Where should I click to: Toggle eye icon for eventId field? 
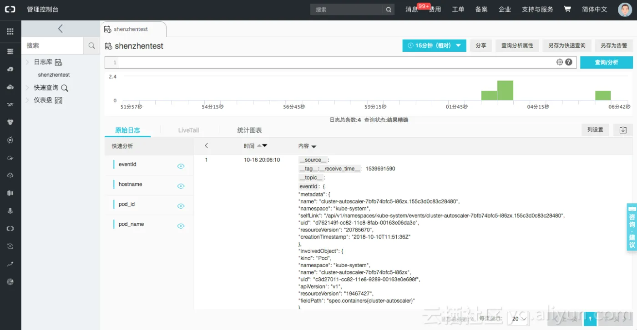181,166
